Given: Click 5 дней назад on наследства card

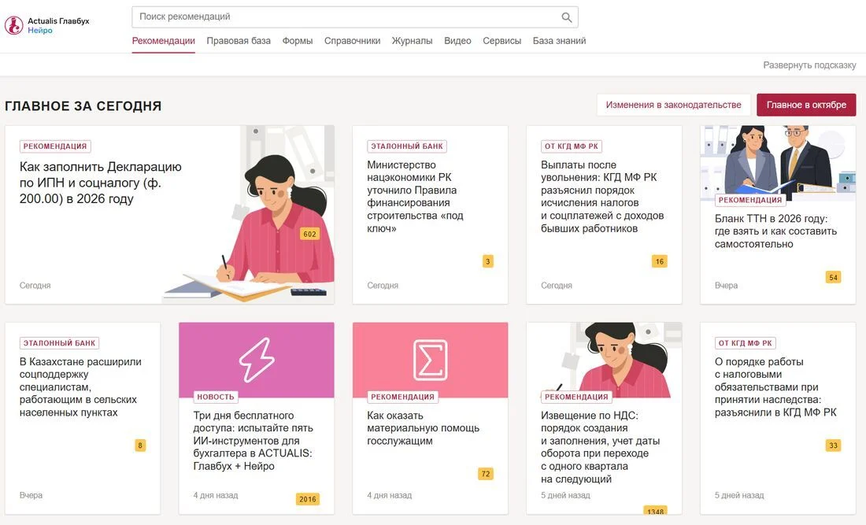Looking at the screenshot, I should pyautogui.click(x=739, y=495).
